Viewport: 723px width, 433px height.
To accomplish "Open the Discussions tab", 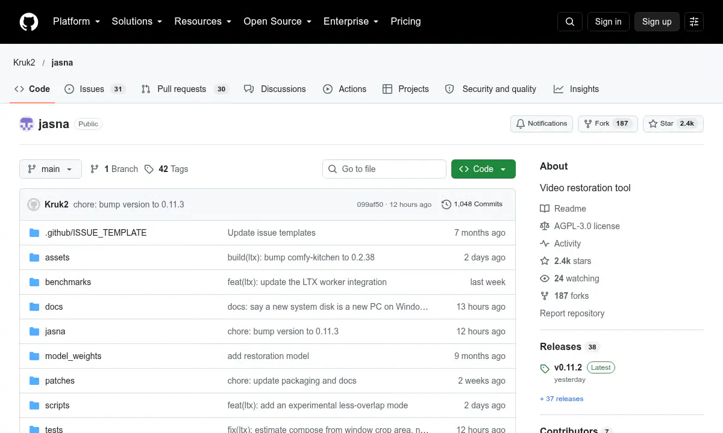I will point(275,89).
